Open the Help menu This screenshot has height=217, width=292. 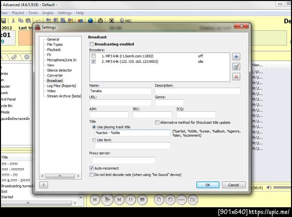pyautogui.click(x=80, y=13)
